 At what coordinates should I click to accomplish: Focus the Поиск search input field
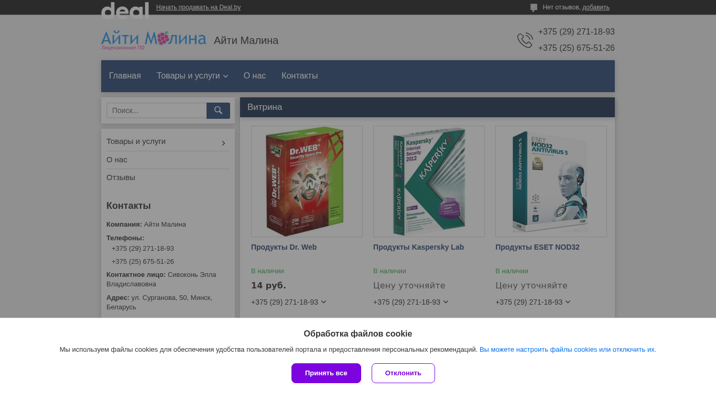[157, 110]
